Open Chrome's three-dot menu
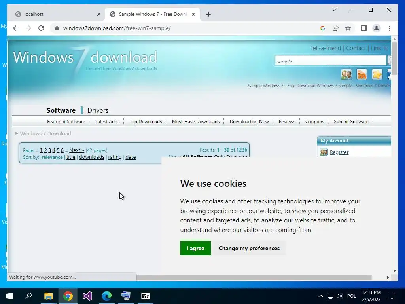 click(x=389, y=28)
